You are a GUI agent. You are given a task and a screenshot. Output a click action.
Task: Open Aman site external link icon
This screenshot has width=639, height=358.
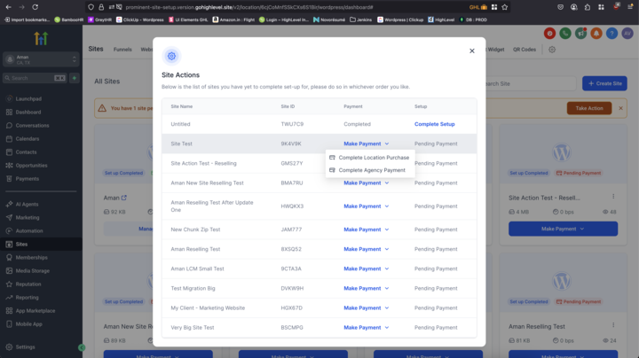pyautogui.click(x=124, y=198)
